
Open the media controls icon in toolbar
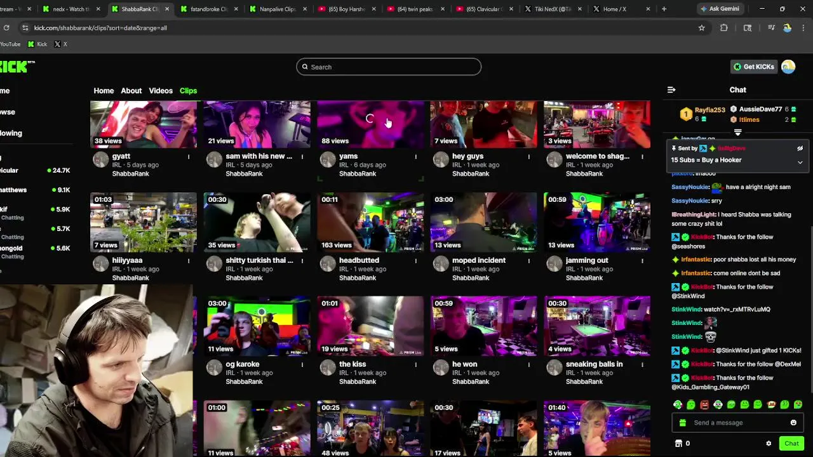771,28
